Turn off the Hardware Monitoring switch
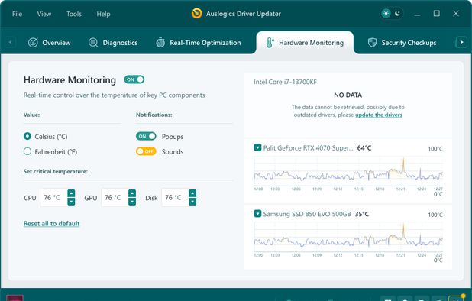This screenshot has height=301, width=472. pyautogui.click(x=134, y=79)
